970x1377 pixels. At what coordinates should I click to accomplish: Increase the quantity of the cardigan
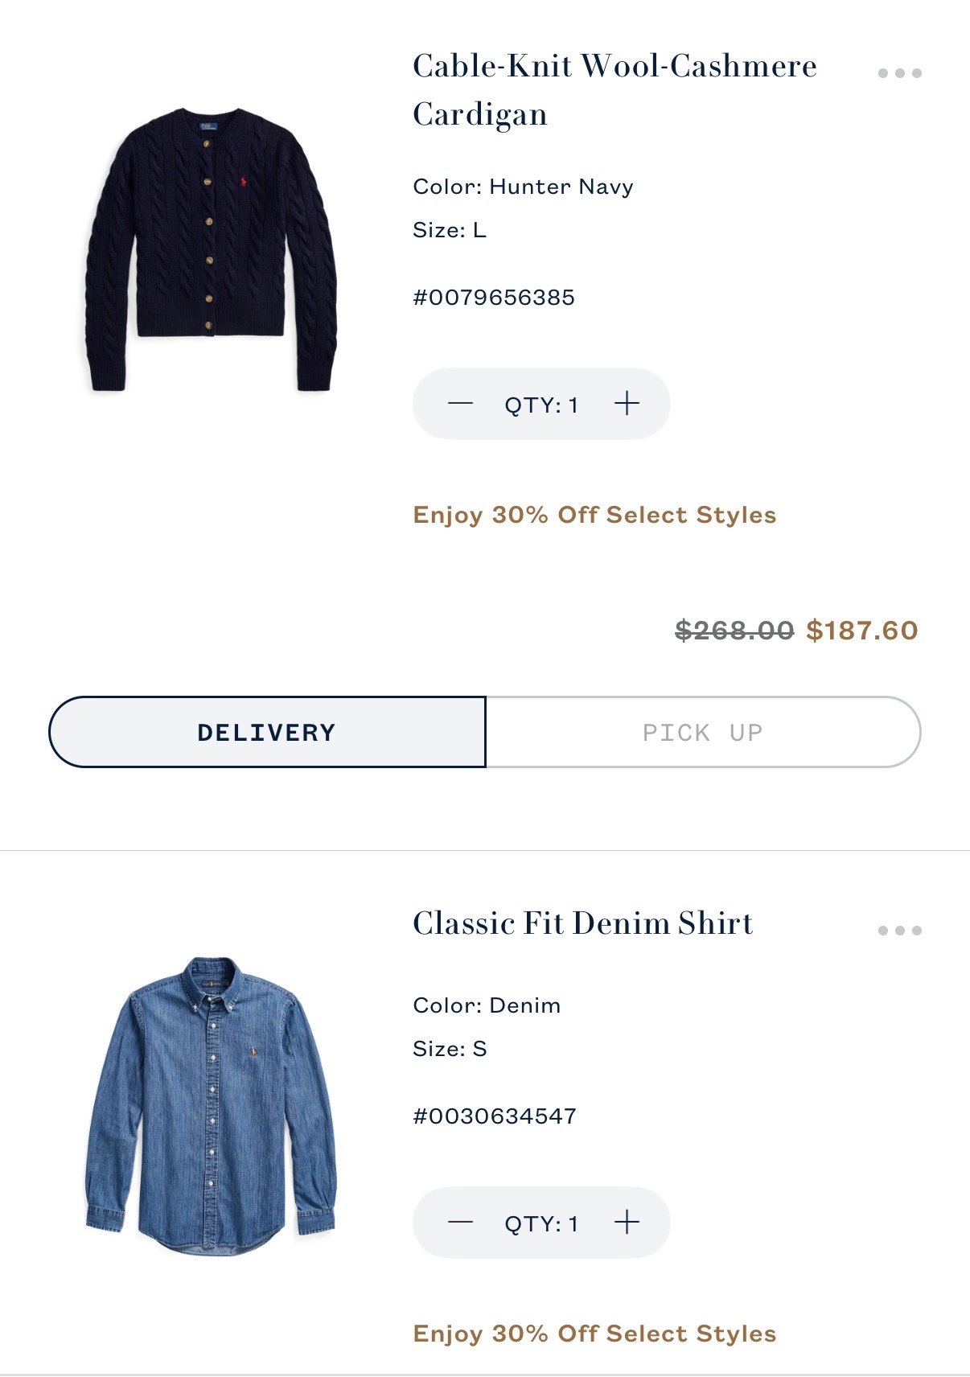tap(627, 404)
